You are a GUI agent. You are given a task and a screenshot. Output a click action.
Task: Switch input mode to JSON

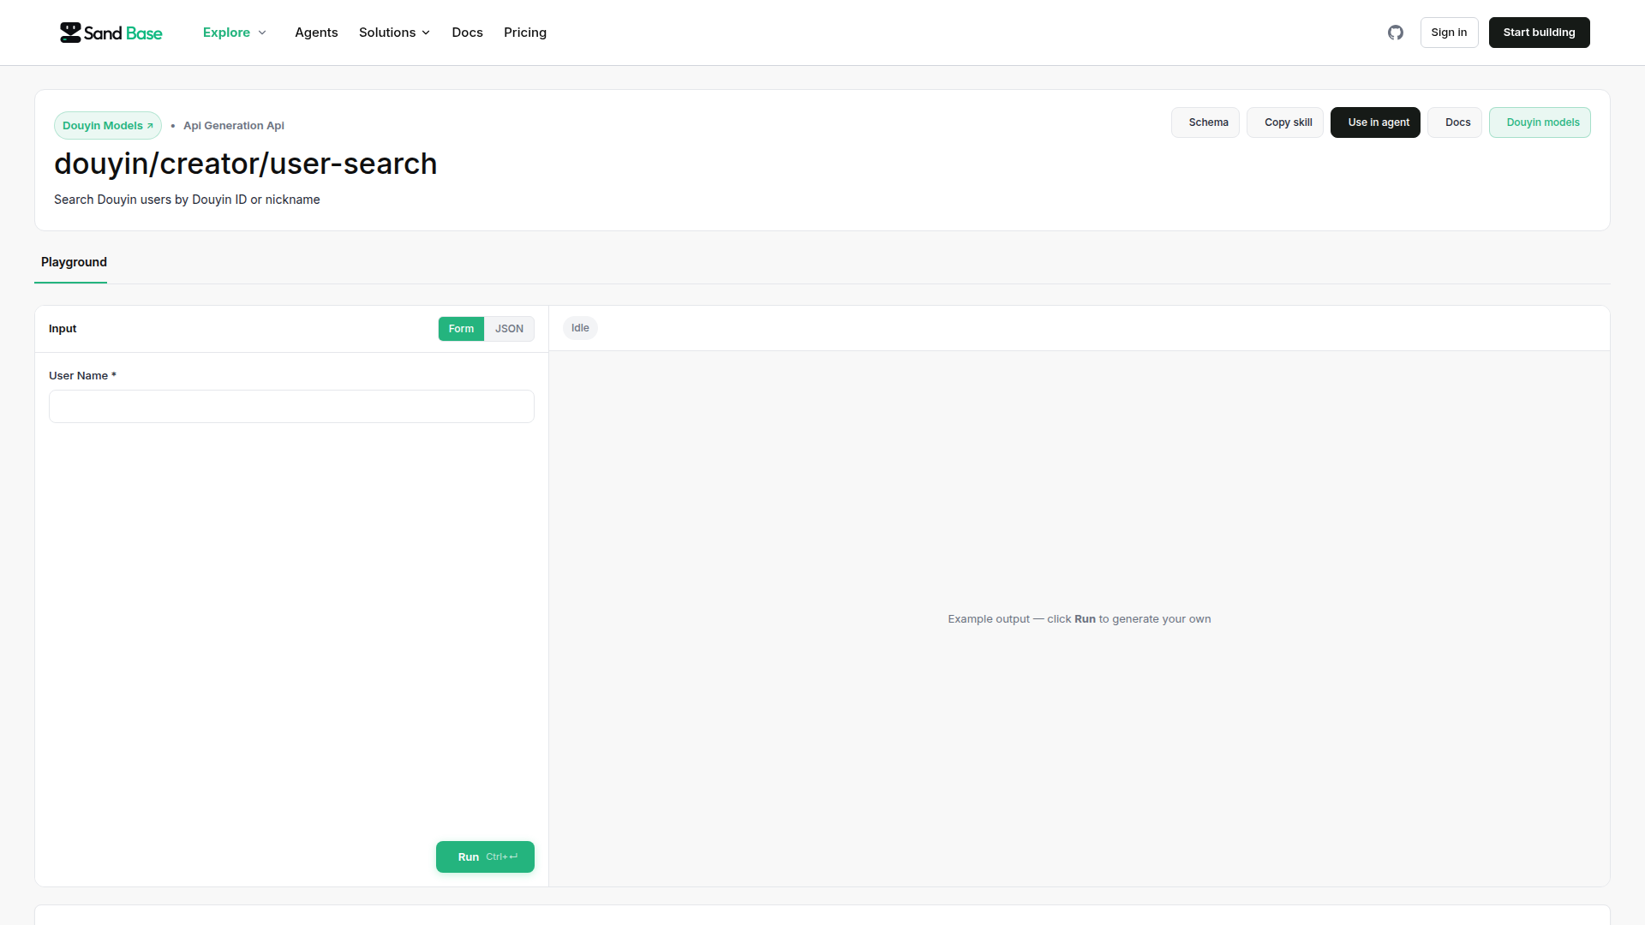pyautogui.click(x=509, y=329)
